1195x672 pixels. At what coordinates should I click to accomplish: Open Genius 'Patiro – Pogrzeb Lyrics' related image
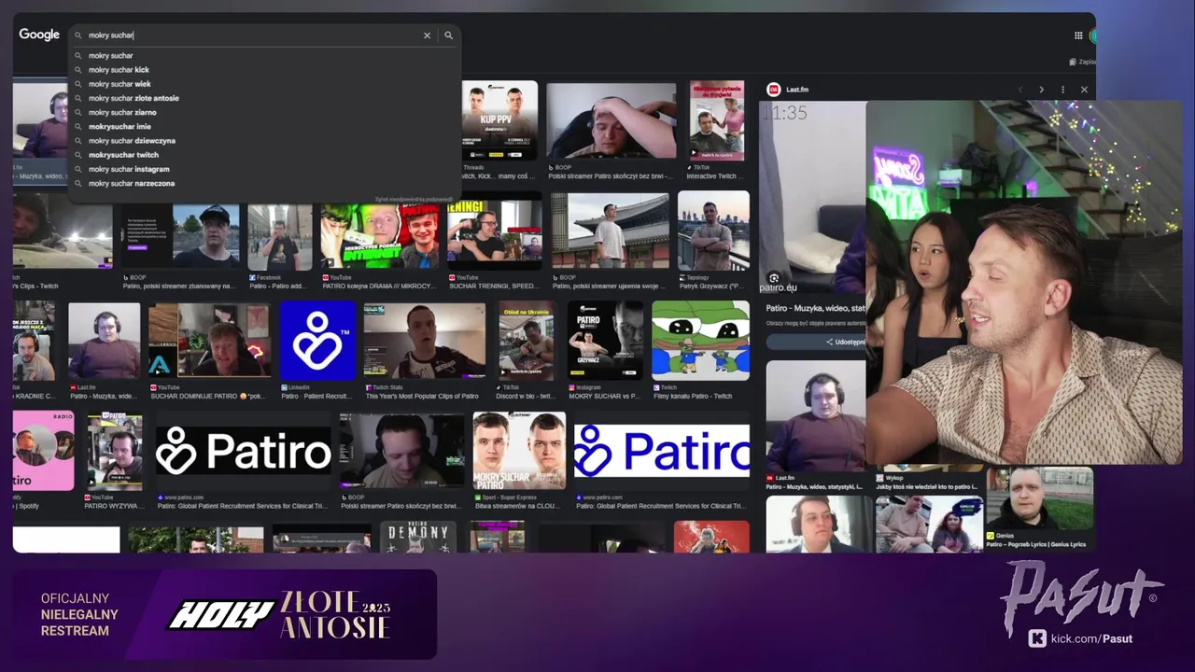click(x=1039, y=498)
